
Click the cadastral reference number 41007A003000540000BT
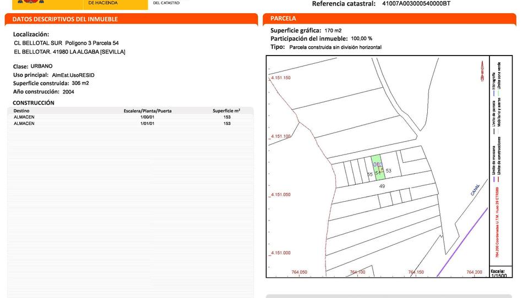click(x=416, y=4)
